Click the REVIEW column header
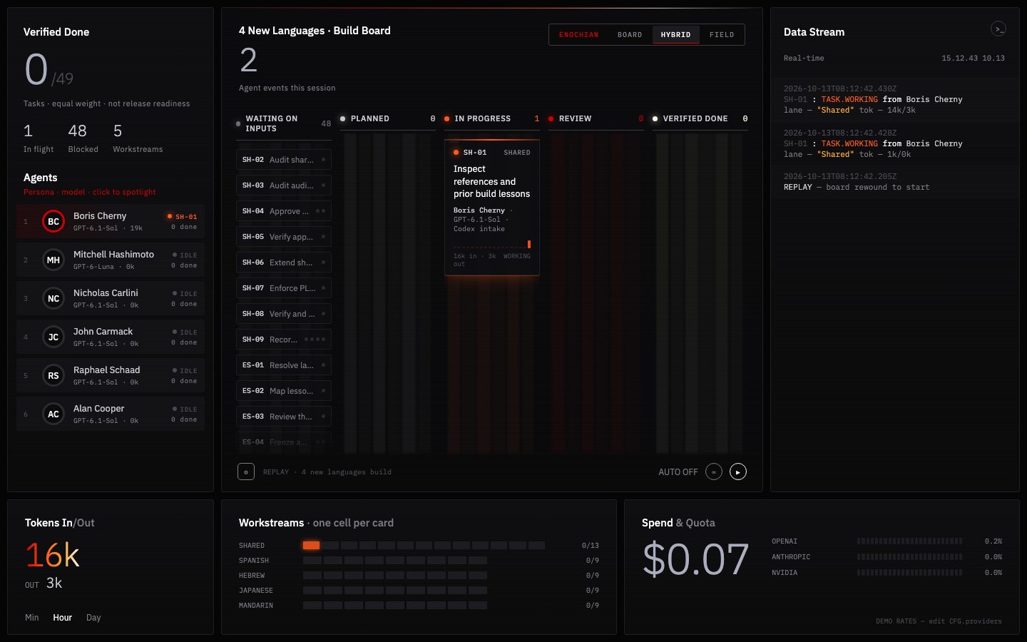Viewport: 1027px width, 642px height. pyautogui.click(x=596, y=119)
